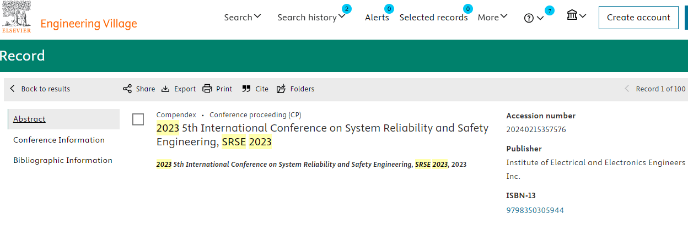The height and width of the screenshot is (229, 688).
Task: Click the Cite quotation icon
Action: (246, 89)
